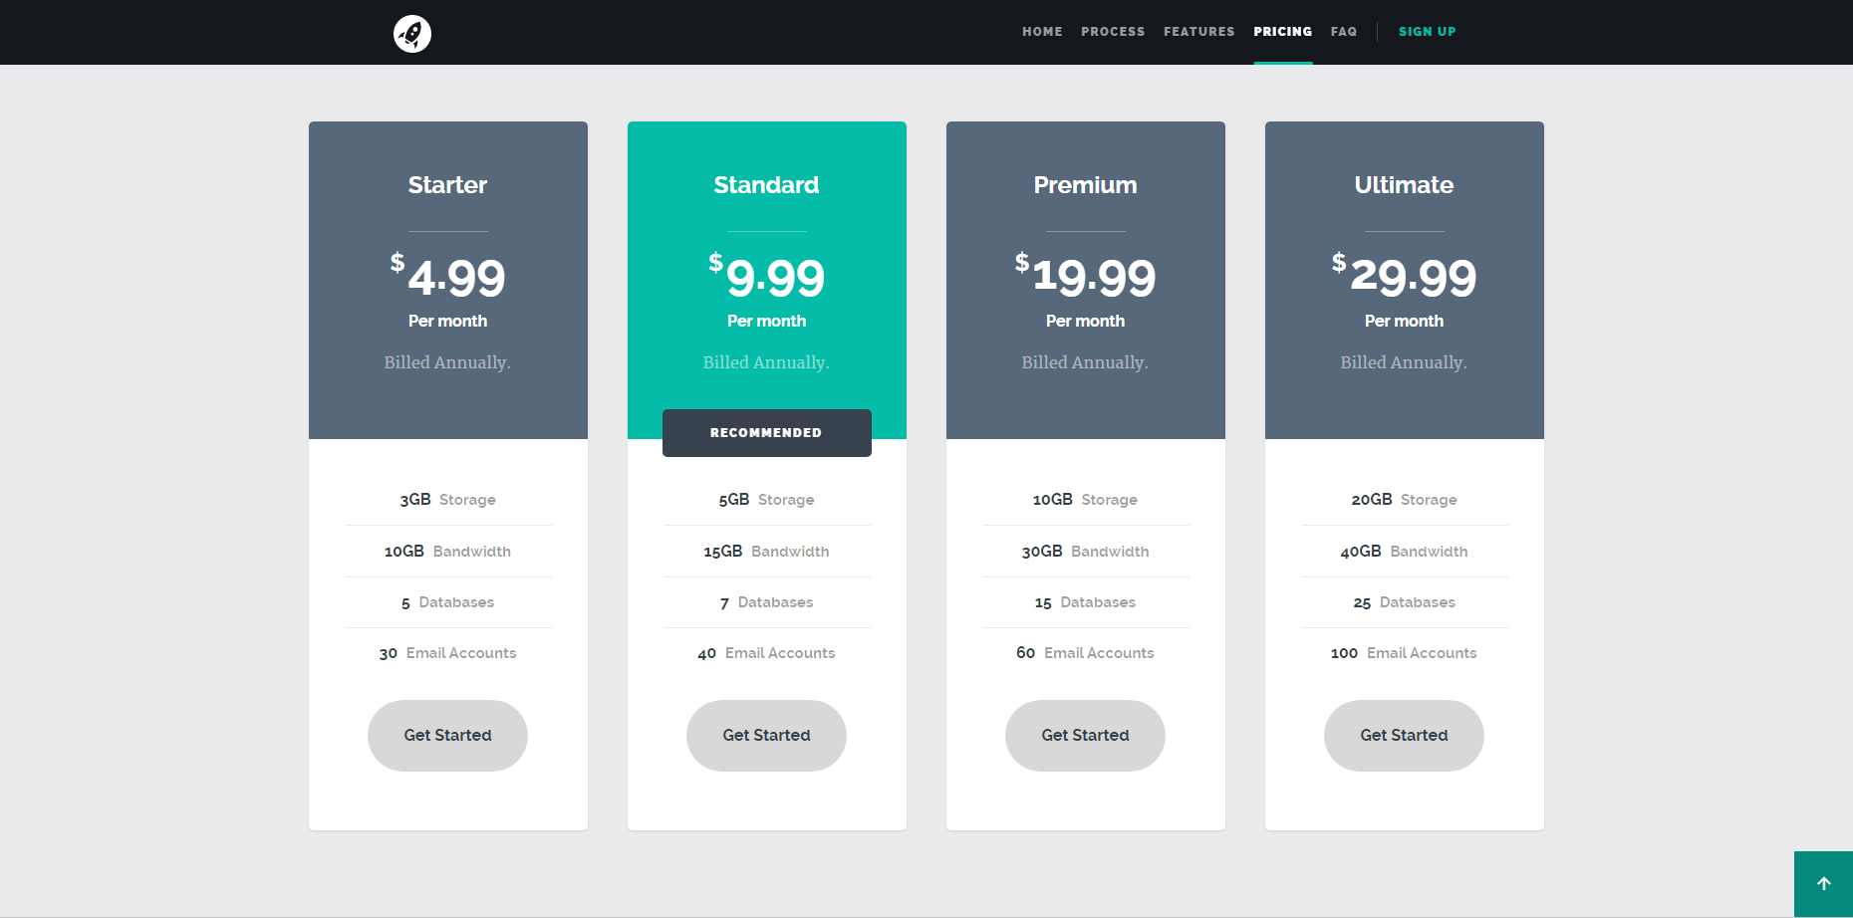Screen dimensions: 1853x918
Task: Click the Starter plan title
Action: [x=447, y=185]
